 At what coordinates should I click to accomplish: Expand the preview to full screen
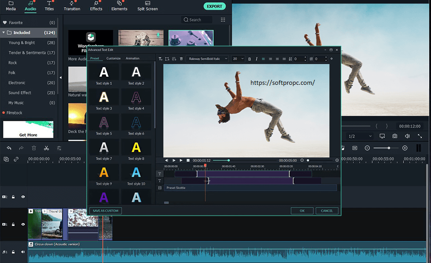(420, 136)
